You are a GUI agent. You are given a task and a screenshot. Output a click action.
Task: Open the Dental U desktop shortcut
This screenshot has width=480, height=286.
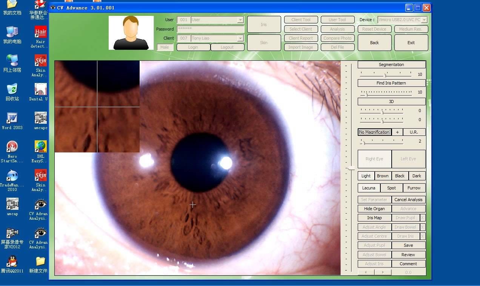[x=40, y=90]
